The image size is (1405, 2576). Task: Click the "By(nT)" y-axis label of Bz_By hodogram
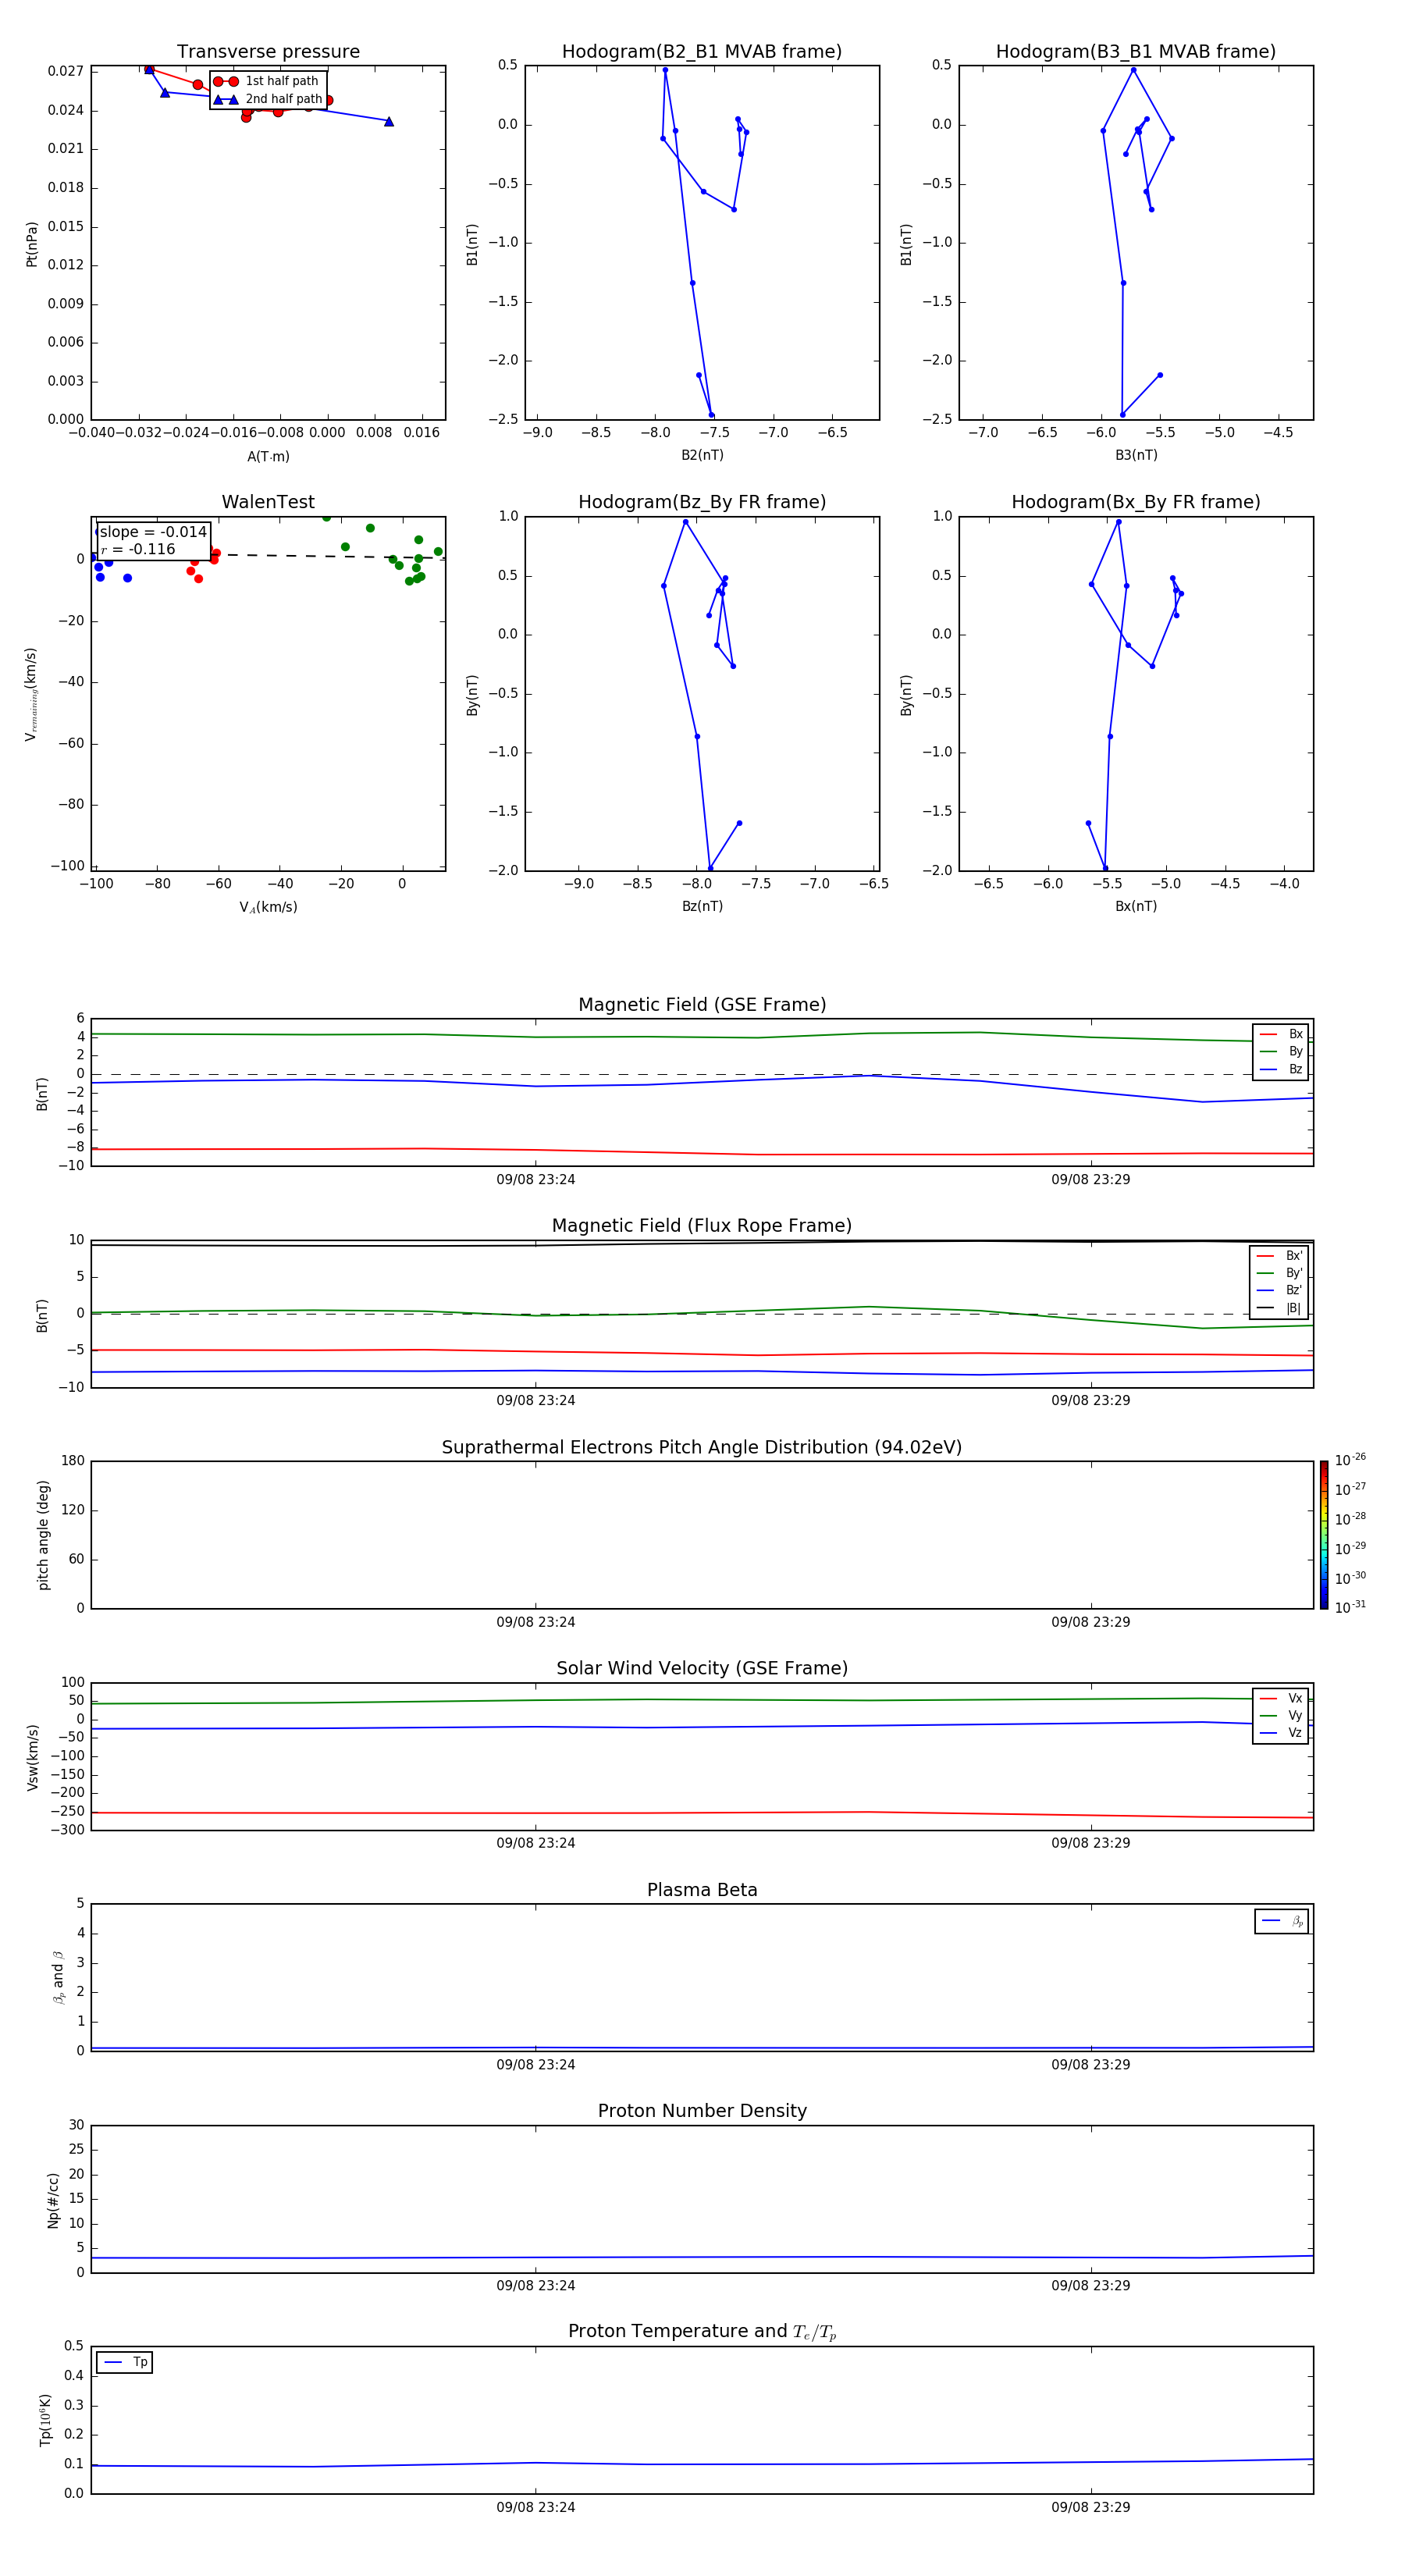tap(472, 695)
